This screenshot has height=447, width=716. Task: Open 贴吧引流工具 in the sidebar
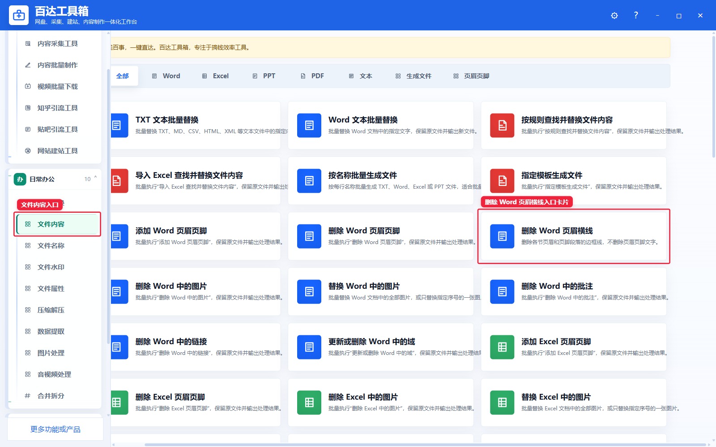pyautogui.click(x=57, y=129)
